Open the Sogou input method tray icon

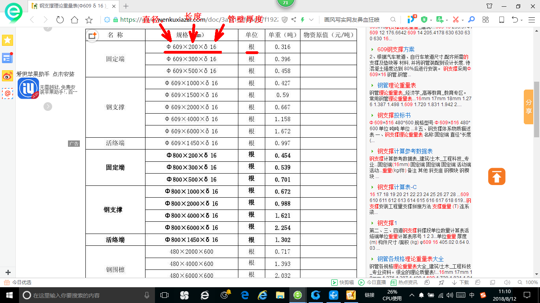[x=483, y=295]
